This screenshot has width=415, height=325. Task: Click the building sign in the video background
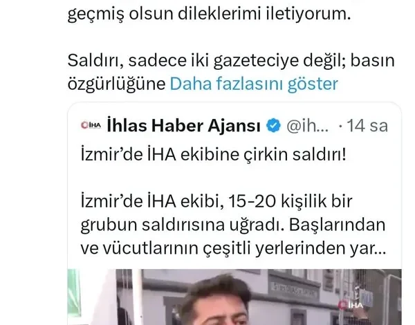click(293, 290)
